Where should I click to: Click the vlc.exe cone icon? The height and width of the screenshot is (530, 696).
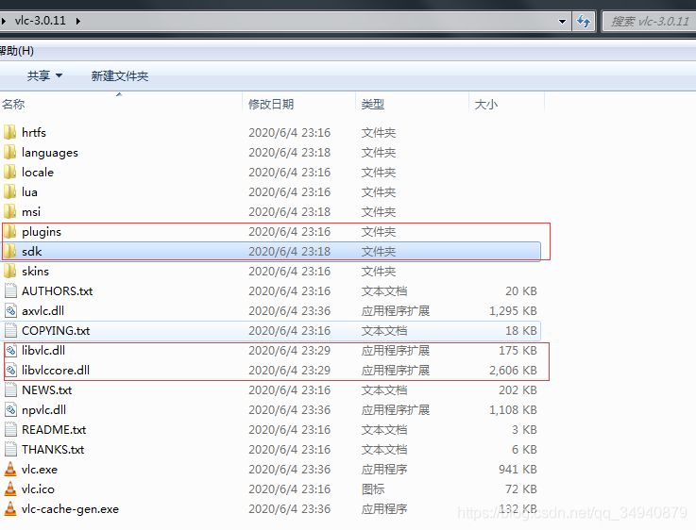10,469
